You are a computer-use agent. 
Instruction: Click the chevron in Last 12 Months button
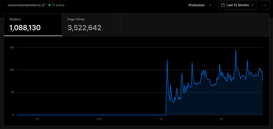click(252, 5)
